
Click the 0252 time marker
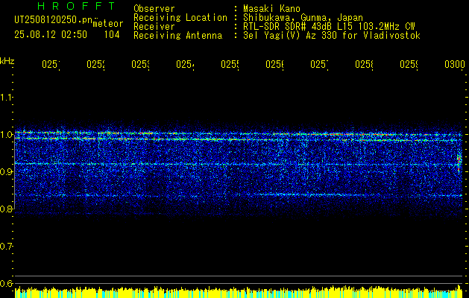click(x=95, y=65)
